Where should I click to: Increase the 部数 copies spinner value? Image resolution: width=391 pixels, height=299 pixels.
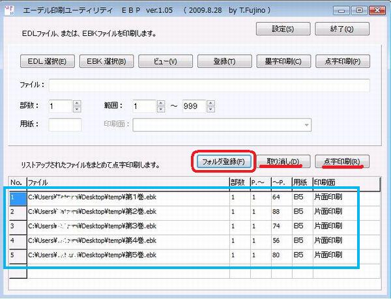77,102
